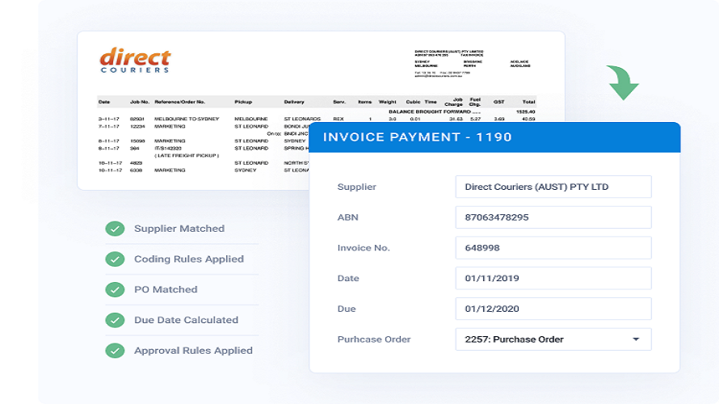Image resolution: width=719 pixels, height=404 pixels.
Task: Click the PO Matched green checkmark
Action: coord(115,289)
